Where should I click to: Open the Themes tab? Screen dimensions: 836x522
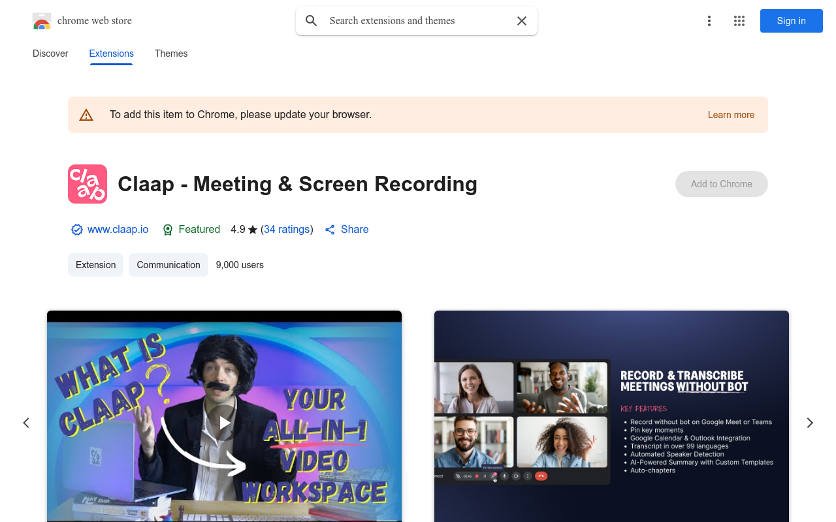[x=171, y=54]
